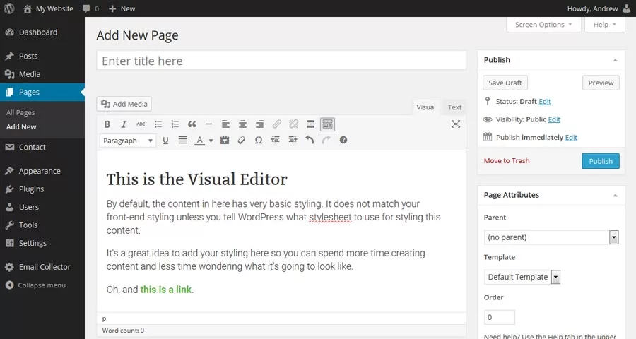Image resolution: width=636 pixels, height=339 pixels.
Task: Insert a blockquote
Action: (x=192, y=124)
